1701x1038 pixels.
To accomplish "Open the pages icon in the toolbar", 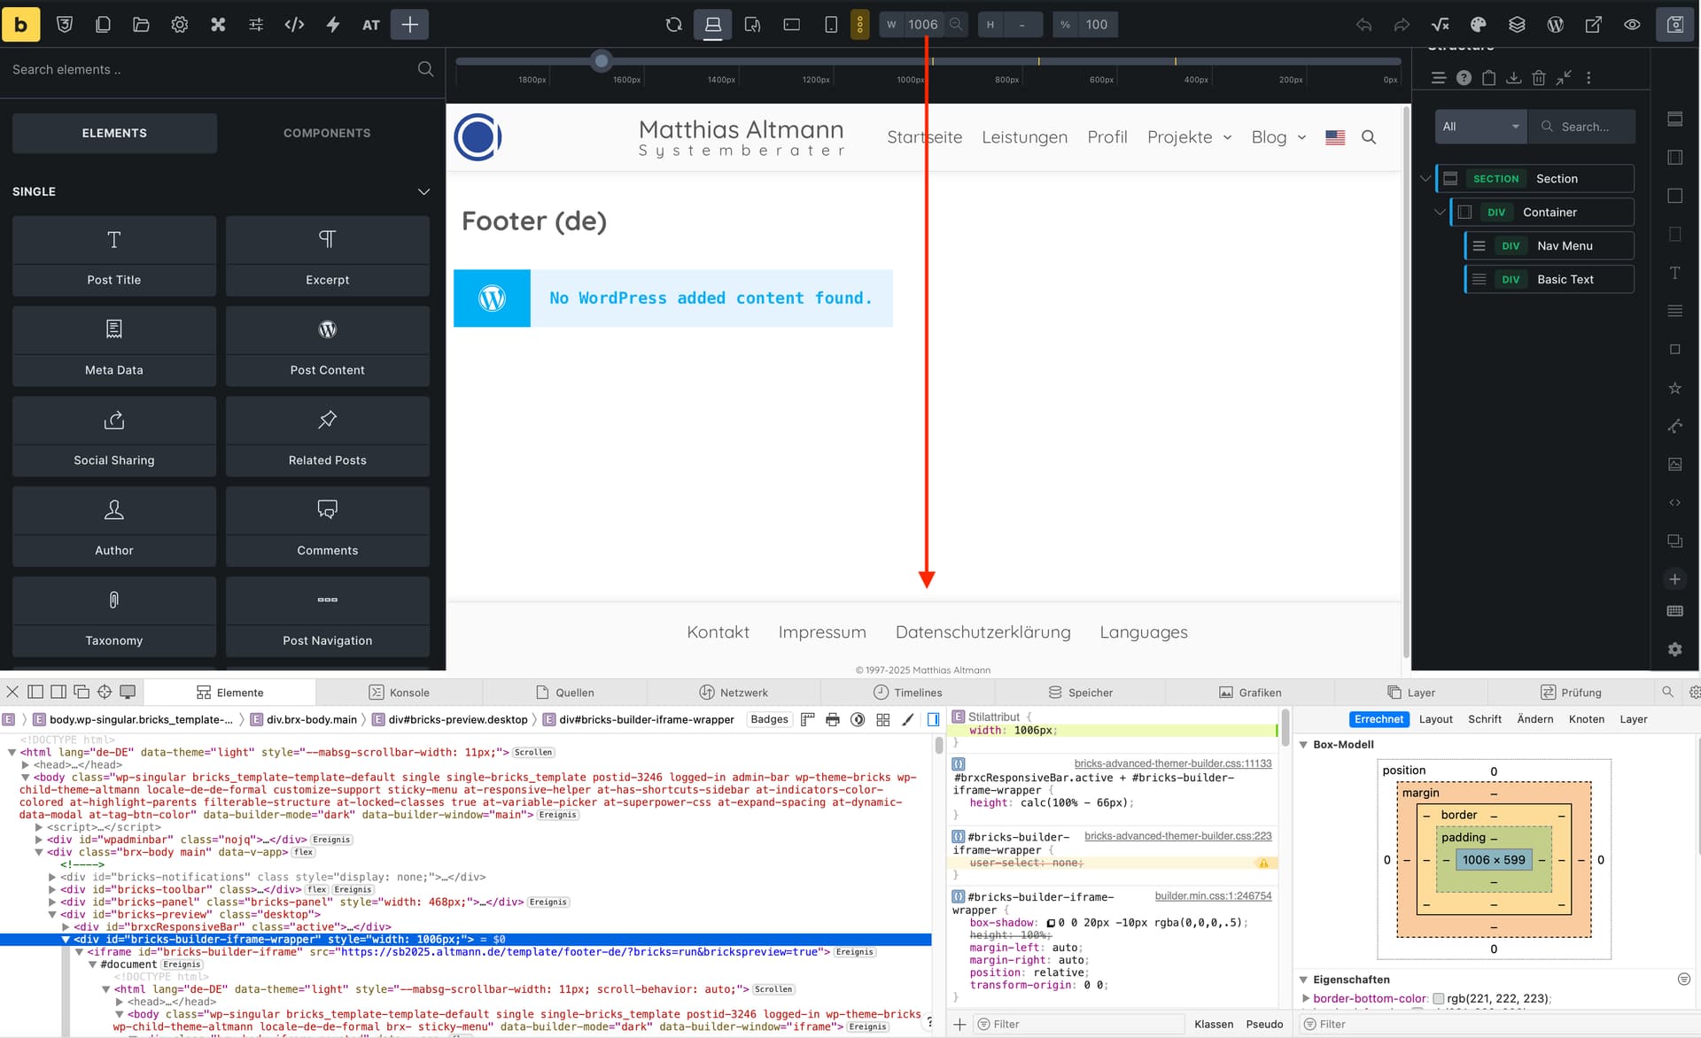I will pos(103,25).
